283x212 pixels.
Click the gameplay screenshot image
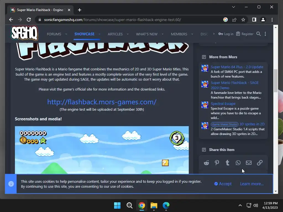[x=102, y=150]
